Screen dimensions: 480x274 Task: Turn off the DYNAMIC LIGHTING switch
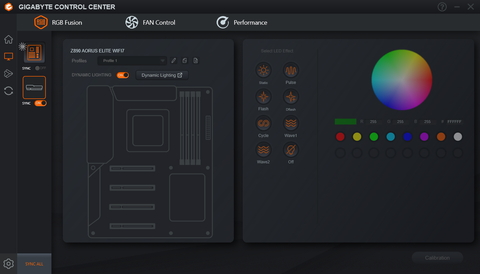click(123, 75)
